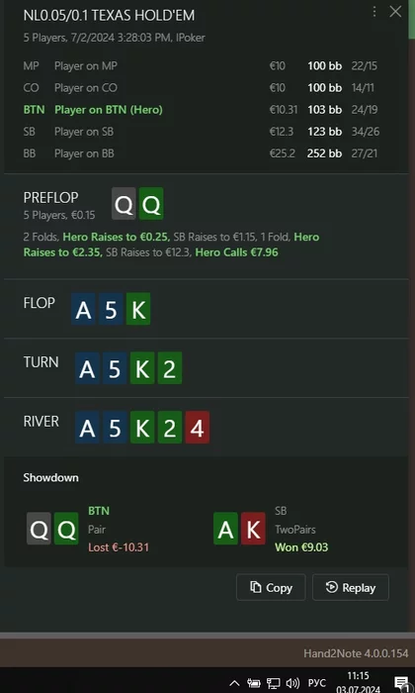Open the volume speaker tray icon
415x693 pixels.
tap(292, 683)
